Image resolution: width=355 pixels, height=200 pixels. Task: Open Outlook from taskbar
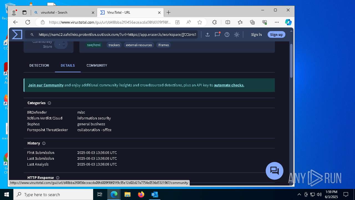point(154,194)
